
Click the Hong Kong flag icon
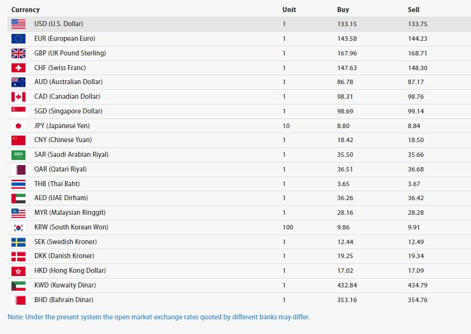[x=18, y=271]
